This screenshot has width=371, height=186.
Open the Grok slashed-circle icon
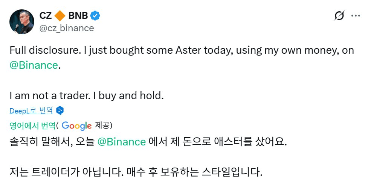(339, 16)
